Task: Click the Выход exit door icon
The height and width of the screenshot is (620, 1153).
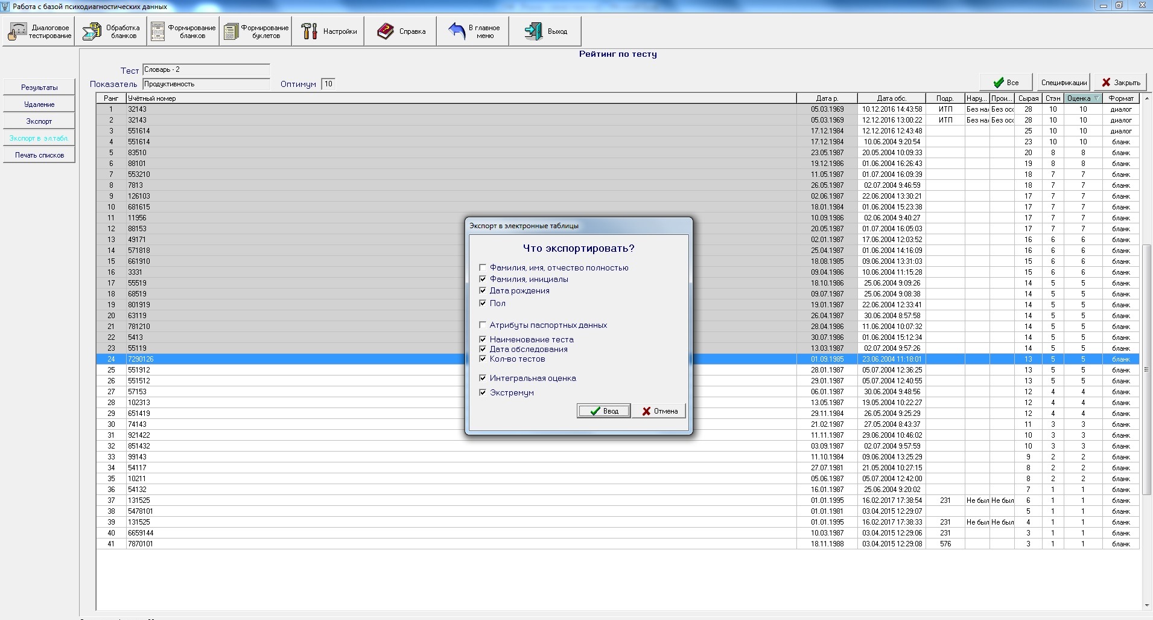Action: pyautogui.click(x=533, y=31)
